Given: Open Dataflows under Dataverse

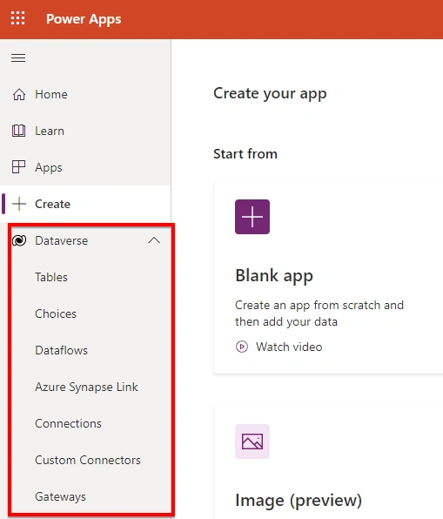Looking at the screenshot, I should point(61,350).
